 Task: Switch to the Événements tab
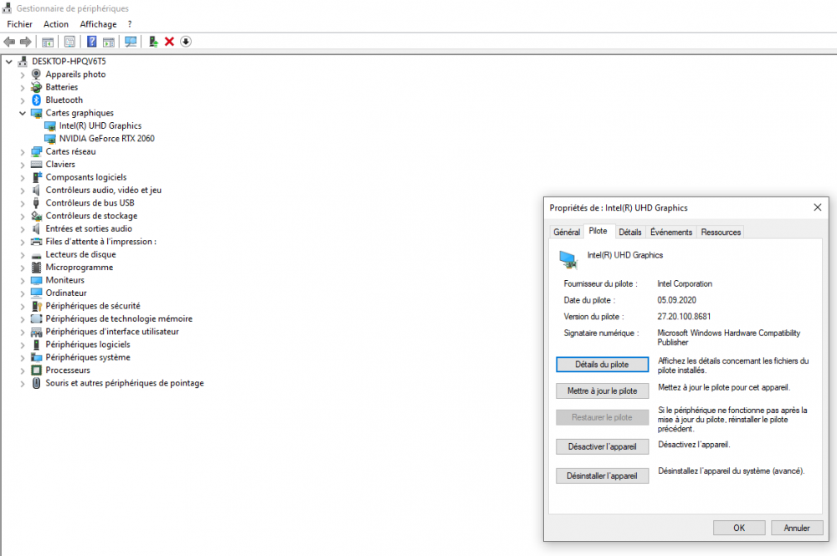(671, 232)
